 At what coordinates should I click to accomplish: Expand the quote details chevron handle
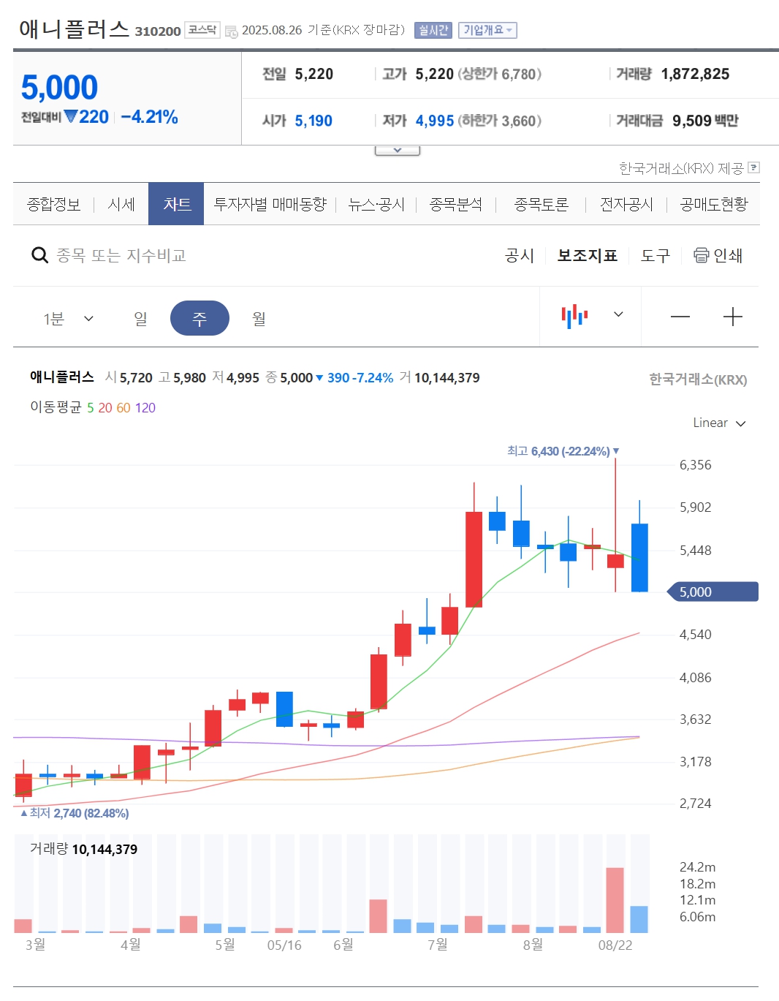coord(398,150)
